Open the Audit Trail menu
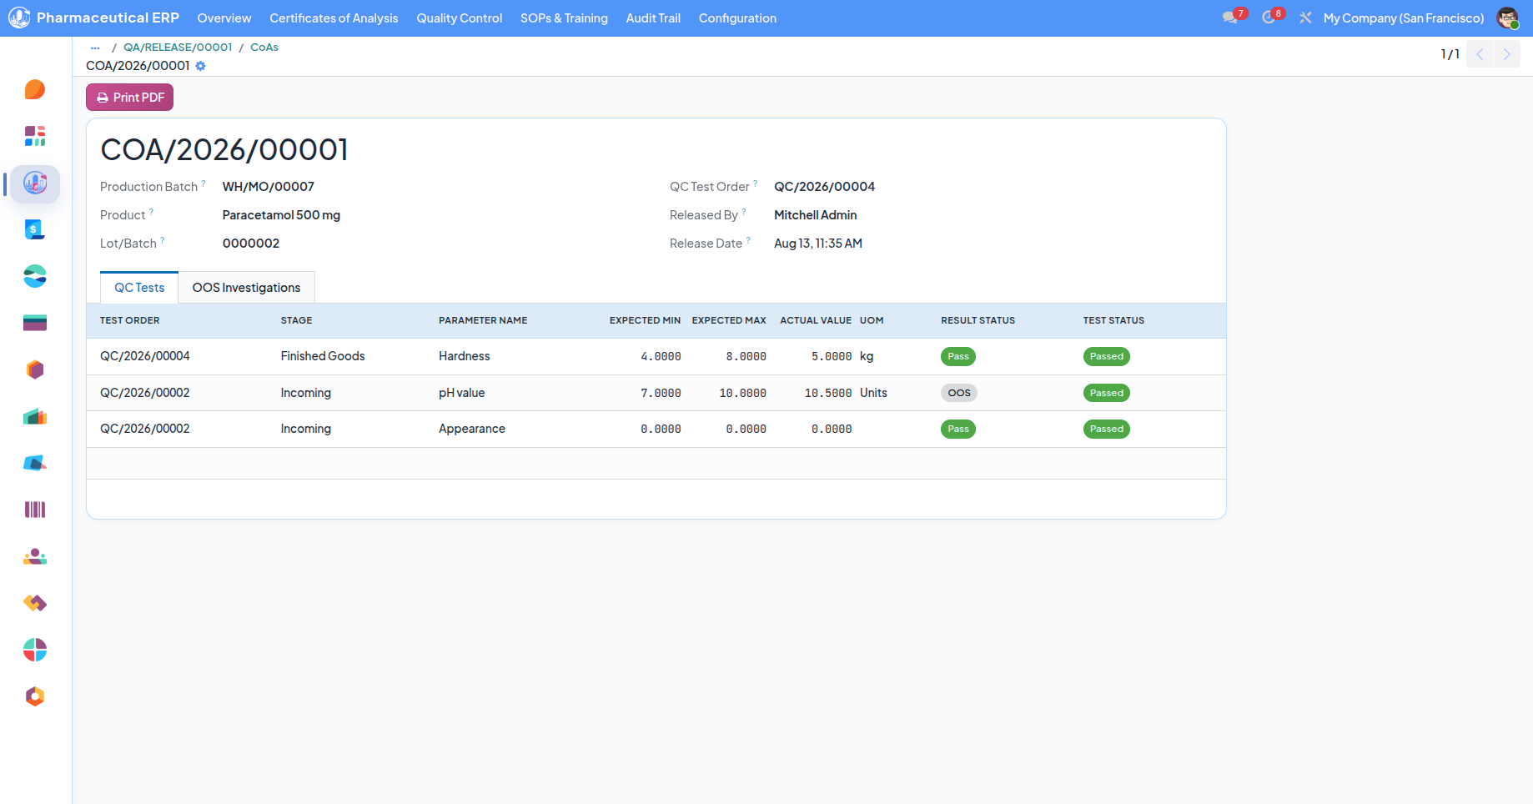This screenshot has height=804, width=1533. [x=653, y=18]
